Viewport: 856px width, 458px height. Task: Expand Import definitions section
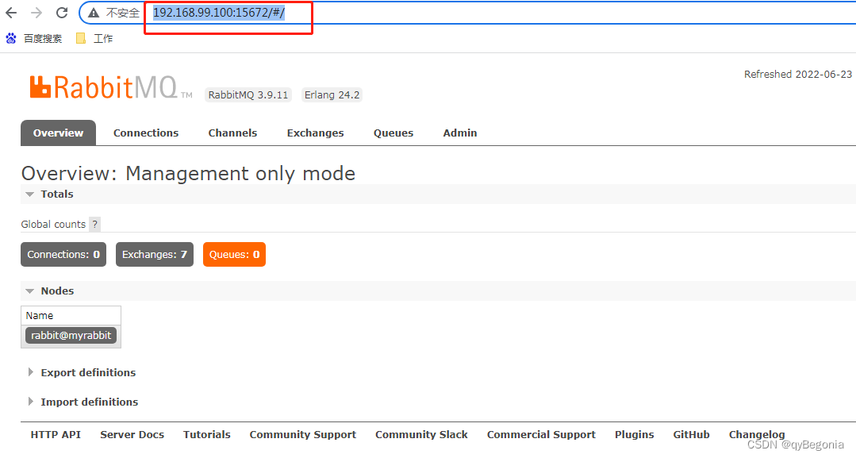point(83,402)
